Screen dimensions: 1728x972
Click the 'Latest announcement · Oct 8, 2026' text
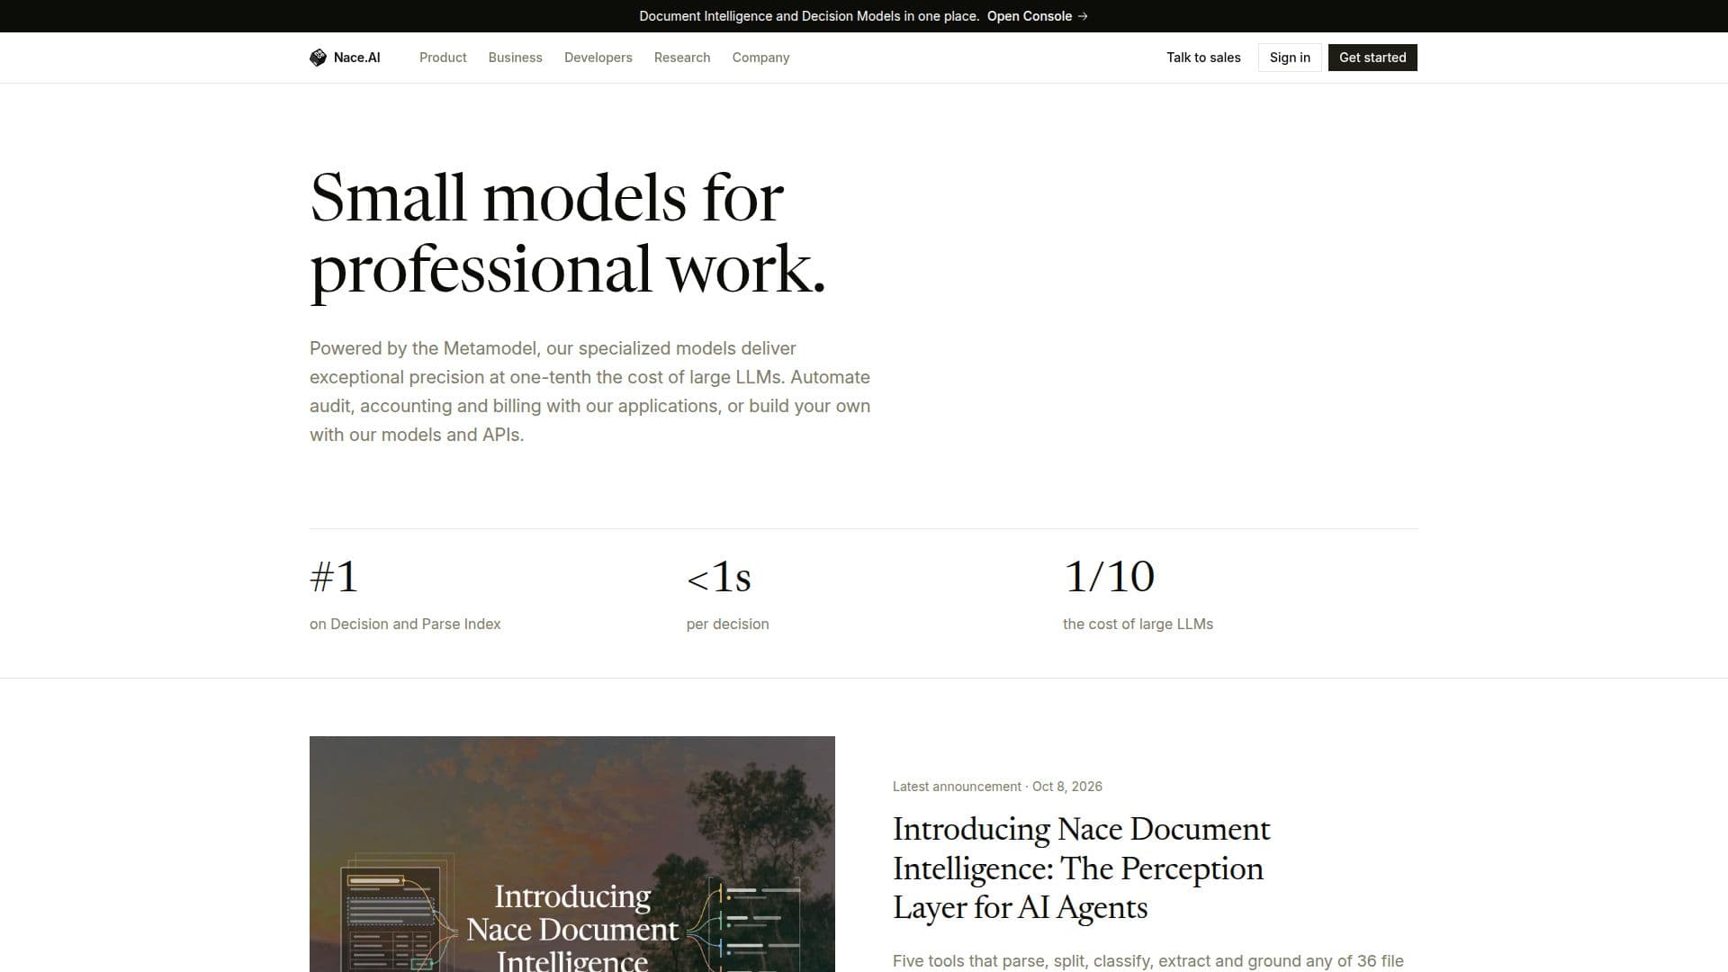[997, 787]
